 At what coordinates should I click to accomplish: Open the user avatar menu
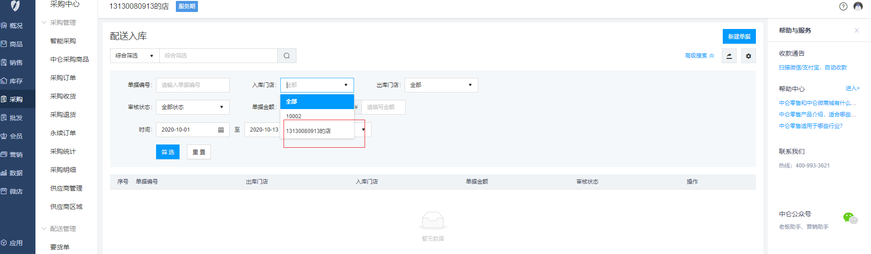pyautogui.click(x=858, y=6)
